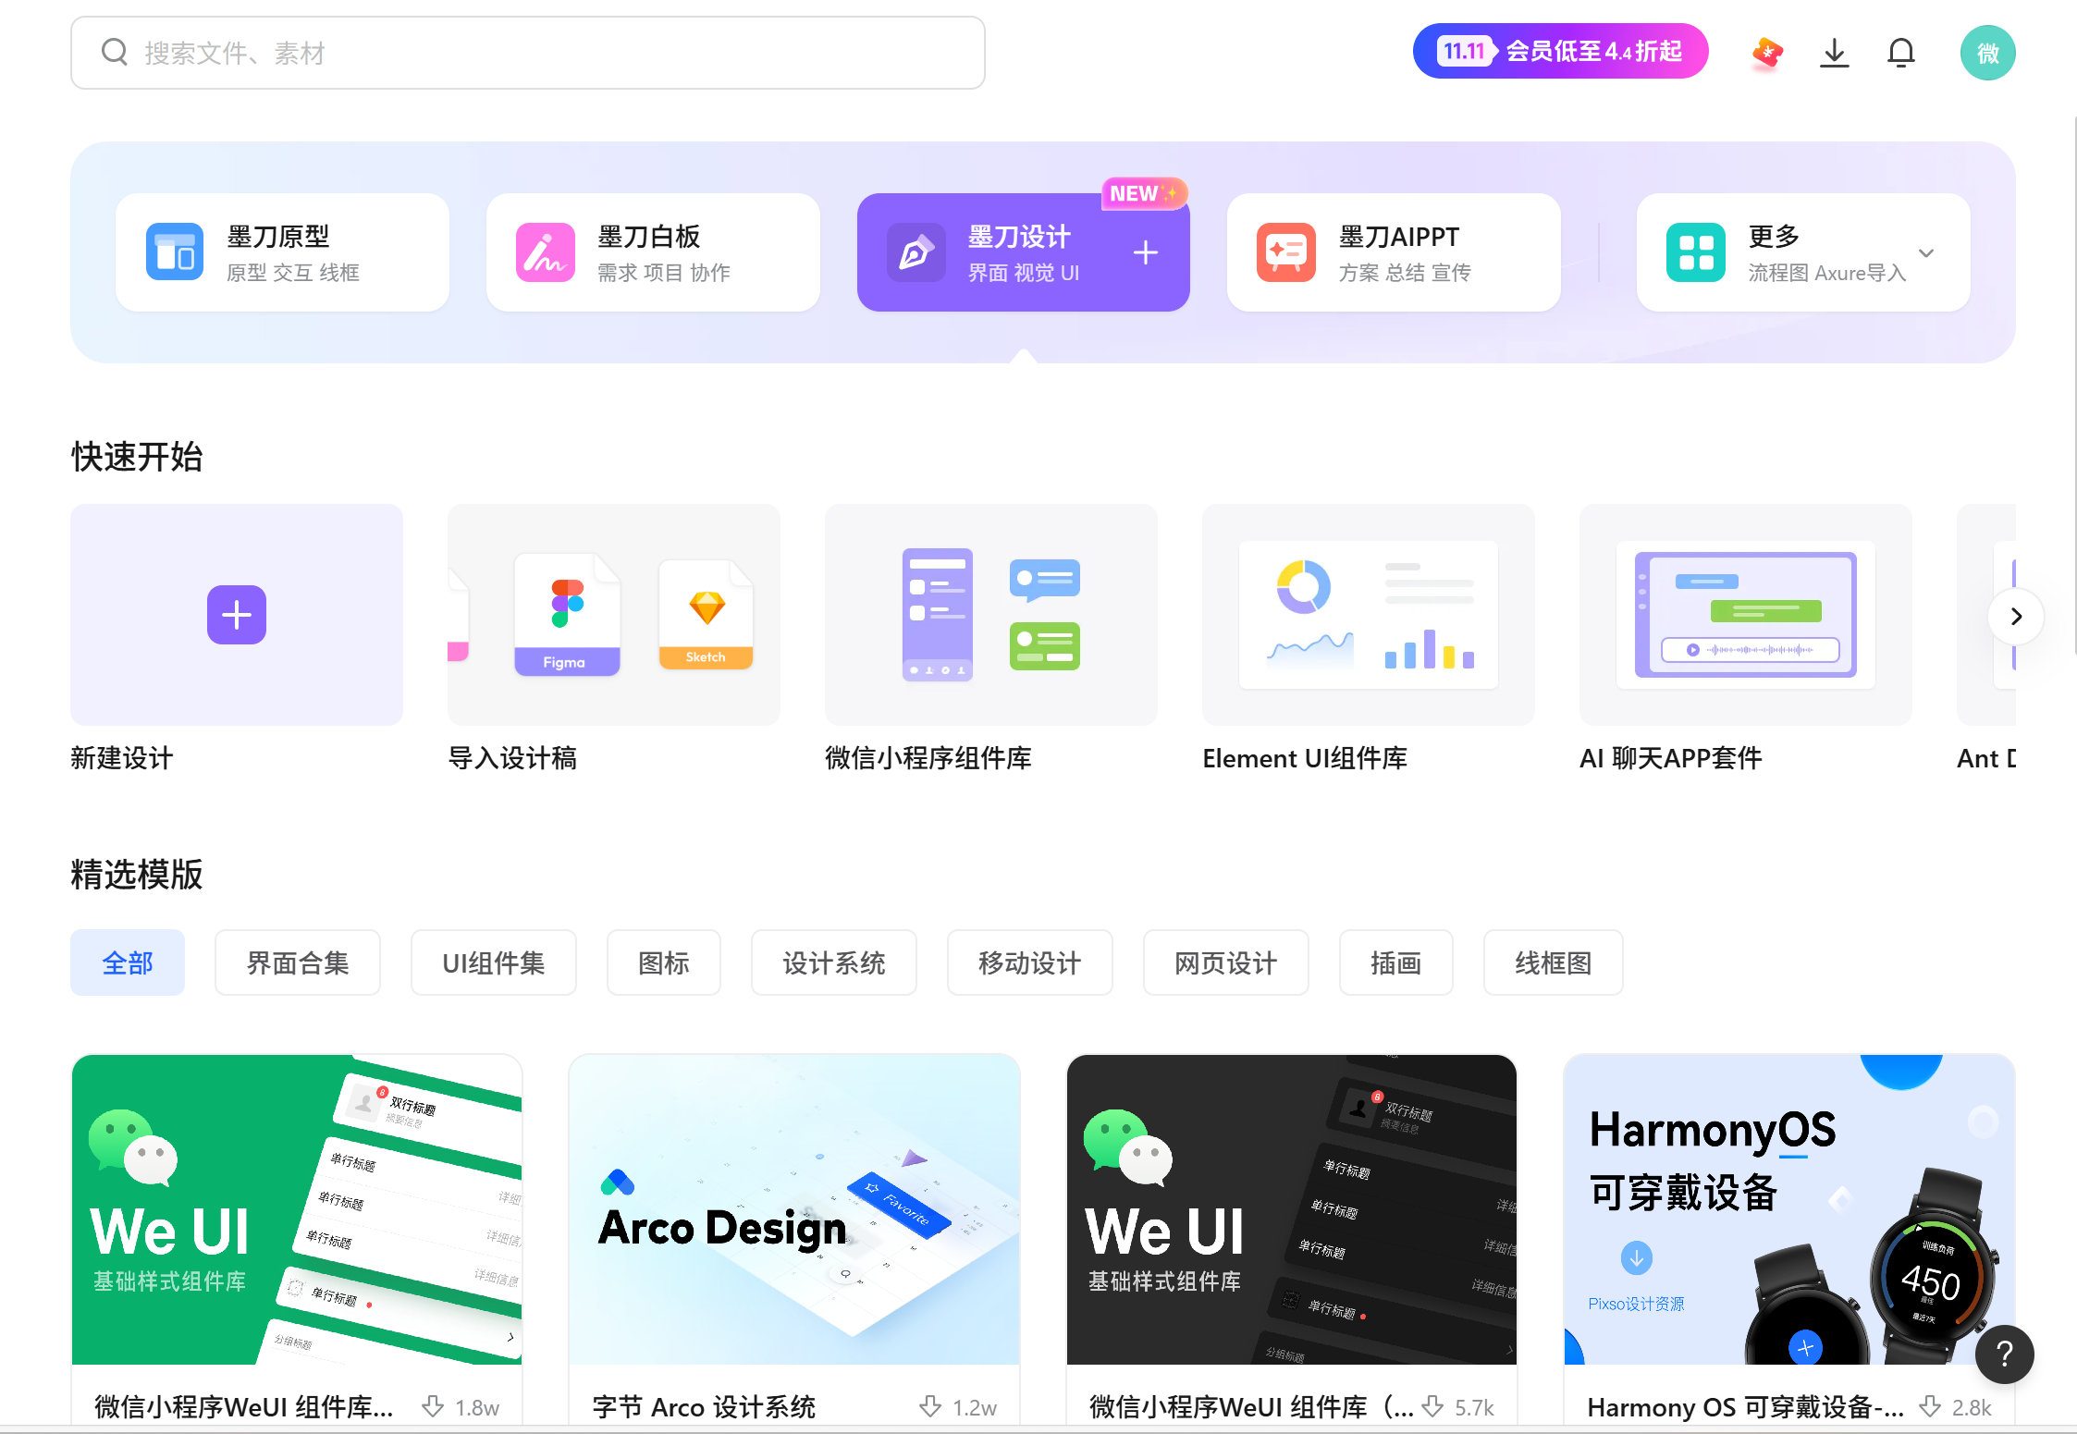Open the user avatar menu

[1987, 53]
